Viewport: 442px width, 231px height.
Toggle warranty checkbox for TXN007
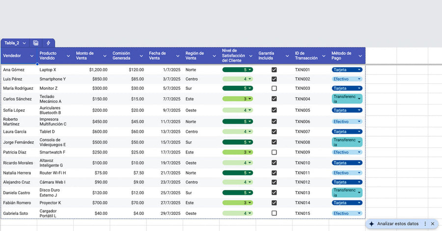[x=274, y=131]
